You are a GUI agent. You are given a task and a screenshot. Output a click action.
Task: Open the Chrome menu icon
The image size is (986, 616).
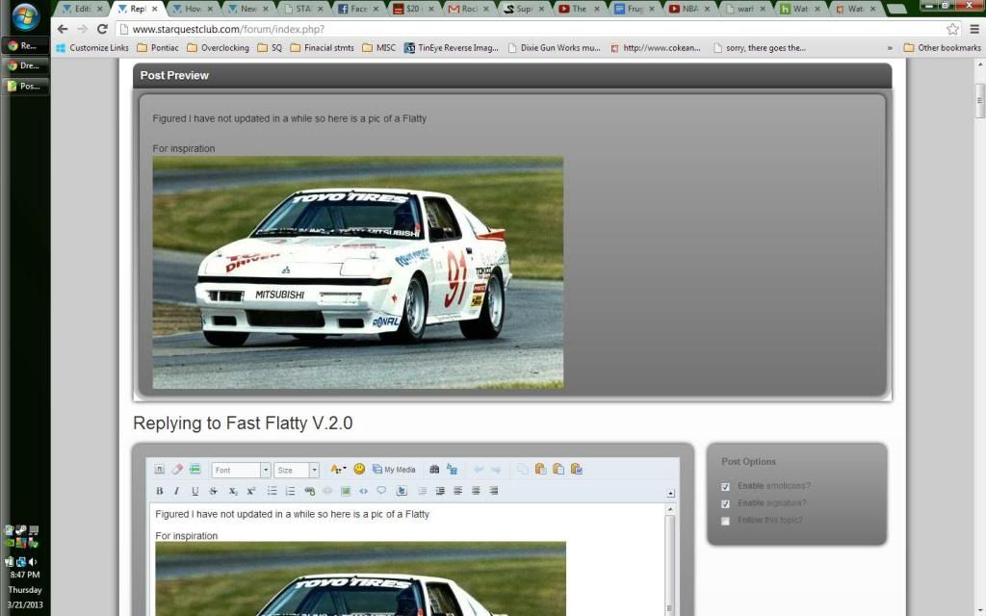[974, 29]
